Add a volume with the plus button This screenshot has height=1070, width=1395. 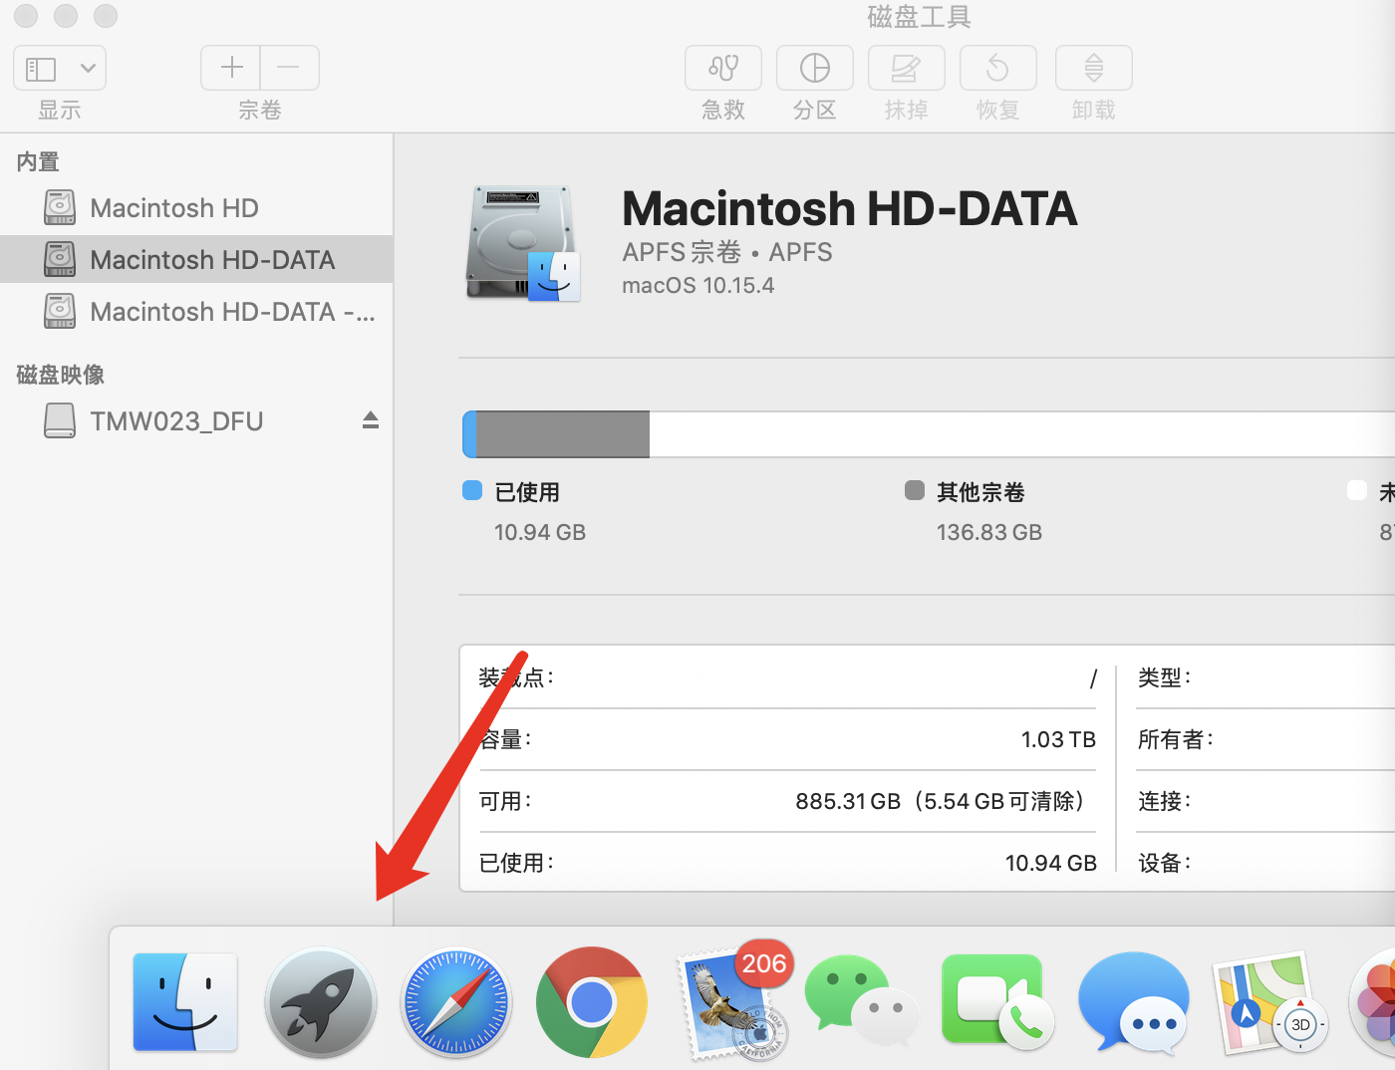click(x=231, y=68)
